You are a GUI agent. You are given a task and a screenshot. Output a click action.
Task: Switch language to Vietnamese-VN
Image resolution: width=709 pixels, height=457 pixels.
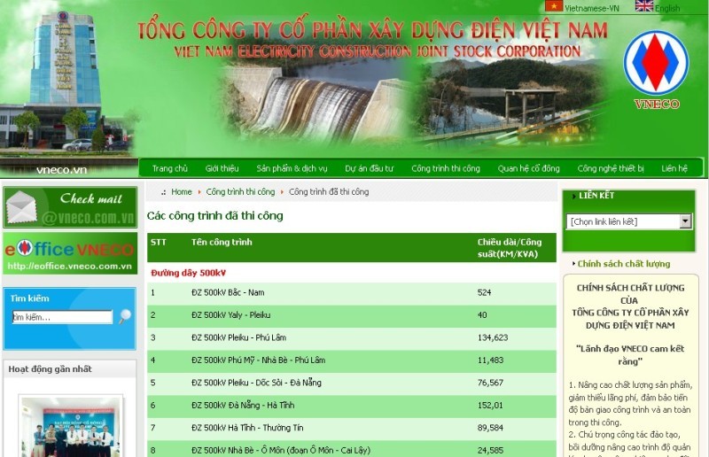(x=591, y=8)
